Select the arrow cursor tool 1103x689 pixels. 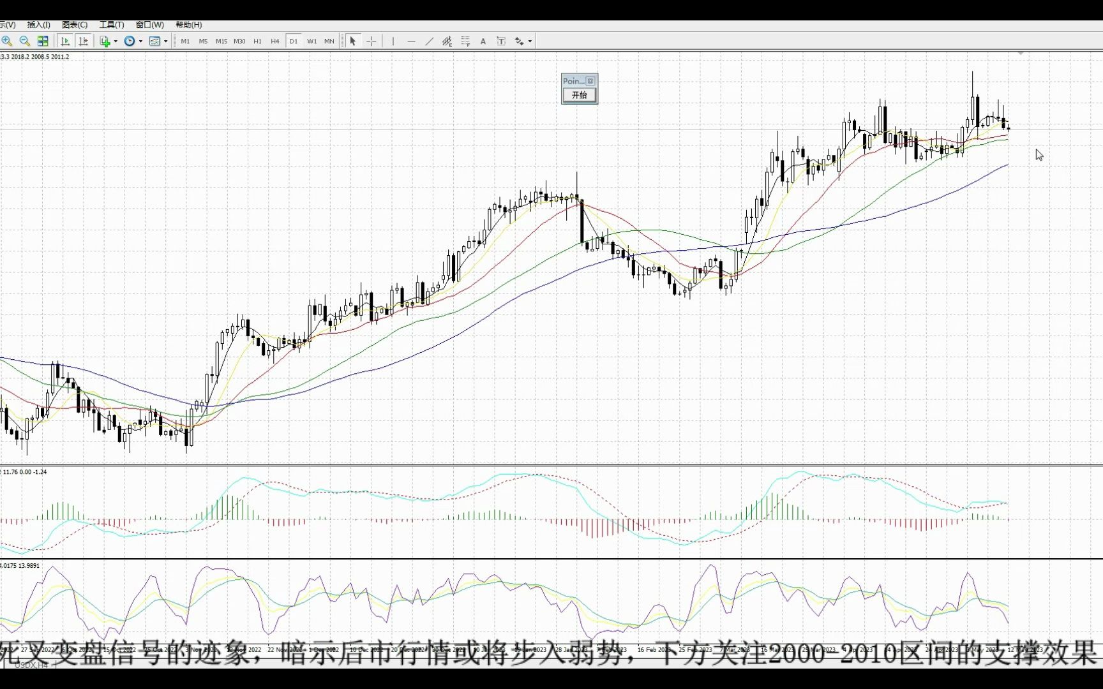coord(352,41)
